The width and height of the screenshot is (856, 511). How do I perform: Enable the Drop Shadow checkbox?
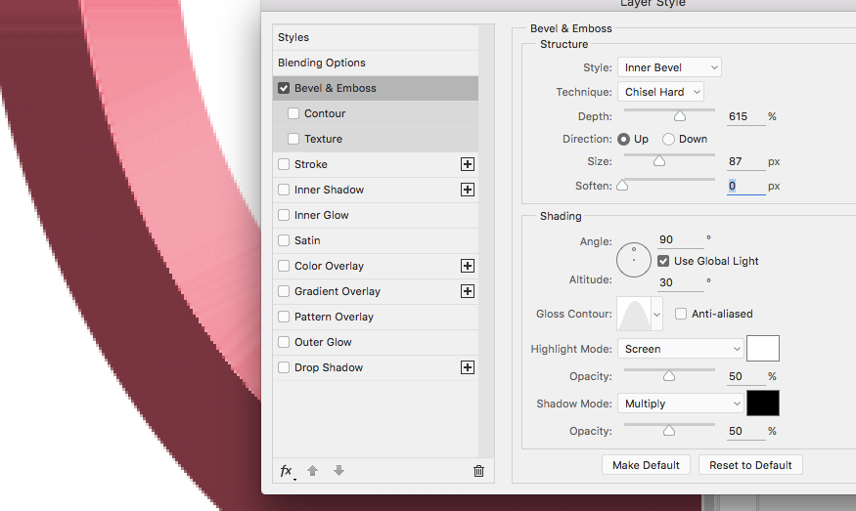pos(284,367)
